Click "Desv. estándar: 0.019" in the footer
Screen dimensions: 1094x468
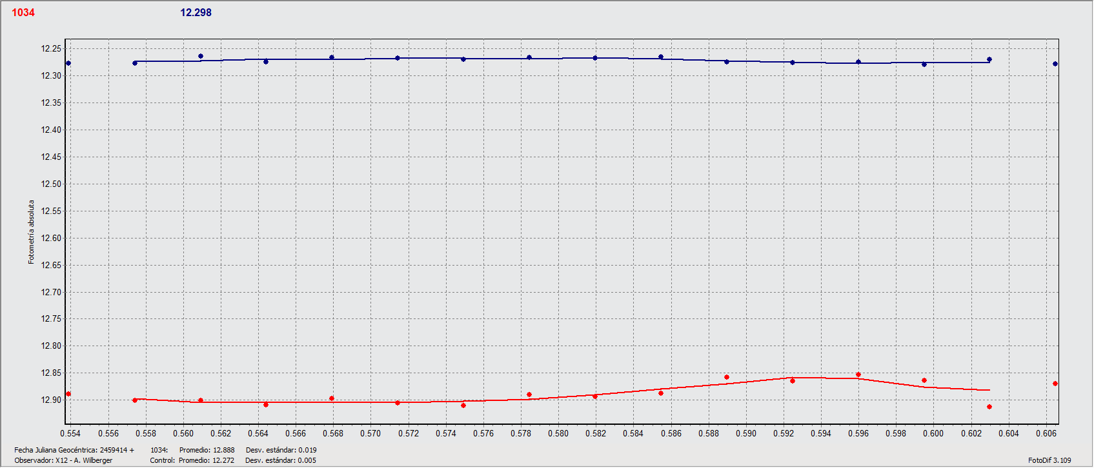point(281,451)
